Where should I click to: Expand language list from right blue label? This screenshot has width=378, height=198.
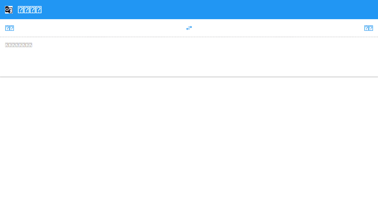click(x=369, y=28)
